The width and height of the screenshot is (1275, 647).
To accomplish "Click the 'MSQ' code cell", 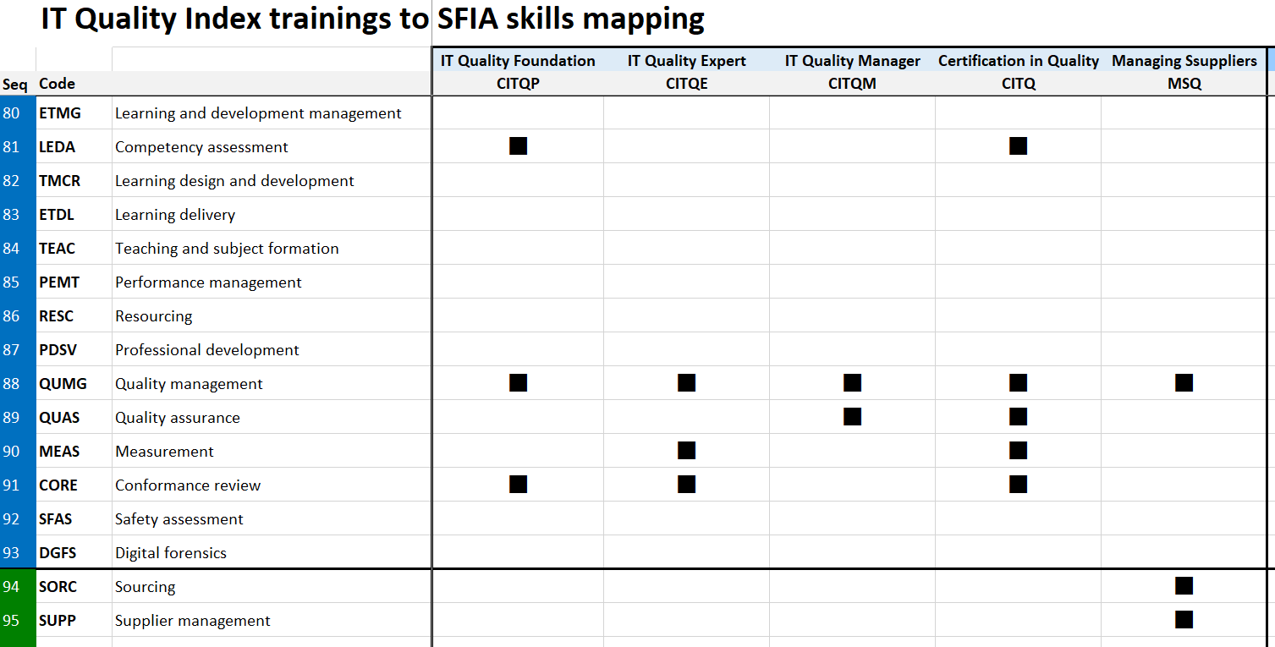I will (1184, 84).
